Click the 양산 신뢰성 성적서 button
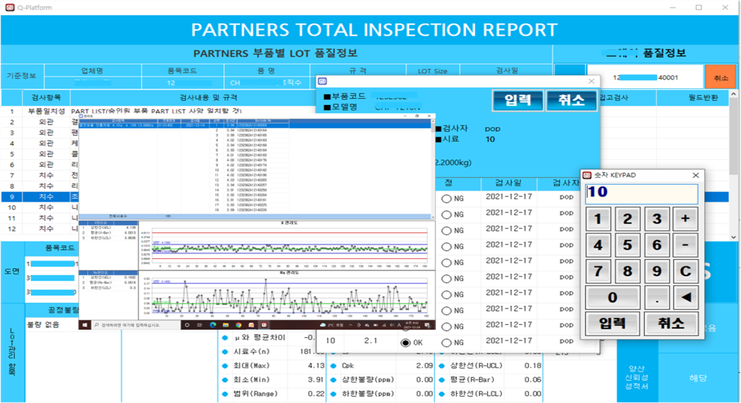This screenshot has width=741, height=403. click(636, 377)
